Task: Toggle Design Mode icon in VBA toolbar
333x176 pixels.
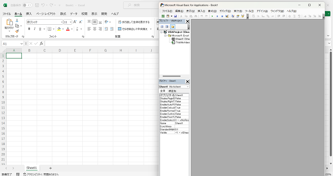Action: (227, 16)
